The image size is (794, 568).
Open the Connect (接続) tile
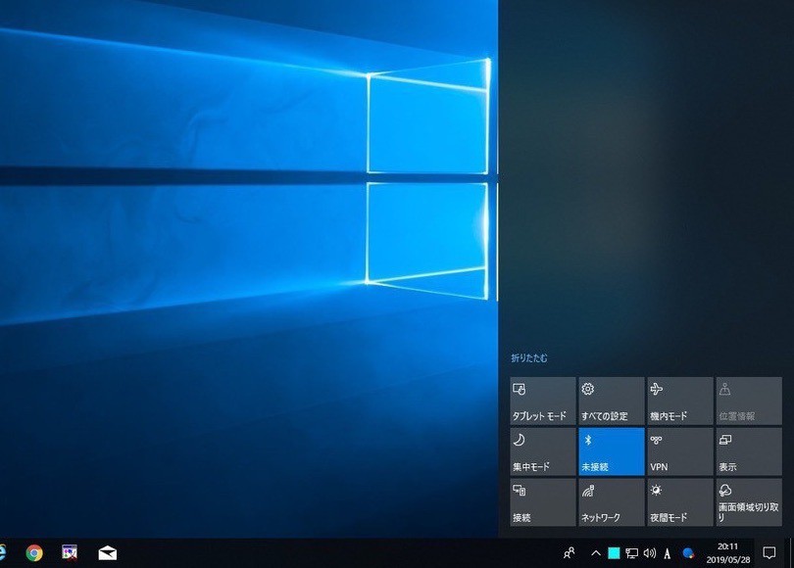click(543, 502)
